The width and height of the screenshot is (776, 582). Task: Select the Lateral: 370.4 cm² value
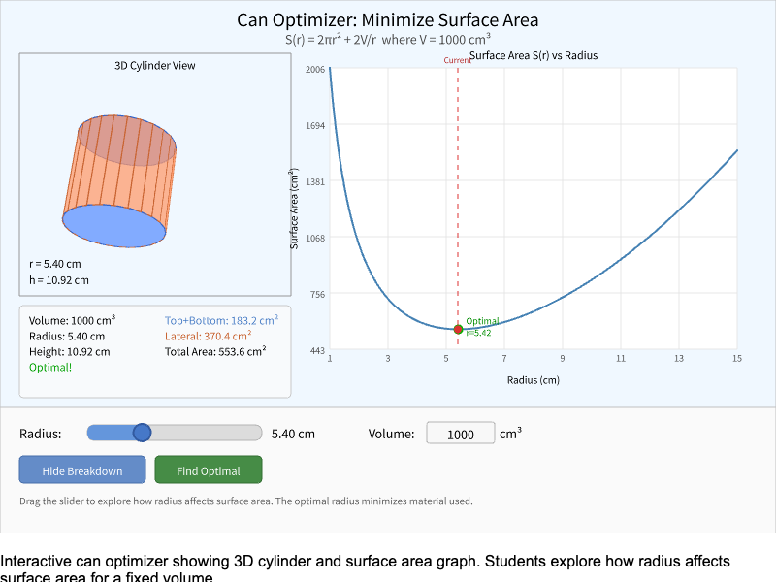tap(210, 336)
